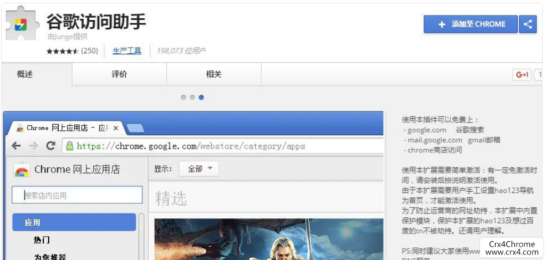Image resolution: width=546 pixels, height=260 pixels.
Task: Click the 谷歌访问助手 extension puzzle icon
Action: pos(22,23)
